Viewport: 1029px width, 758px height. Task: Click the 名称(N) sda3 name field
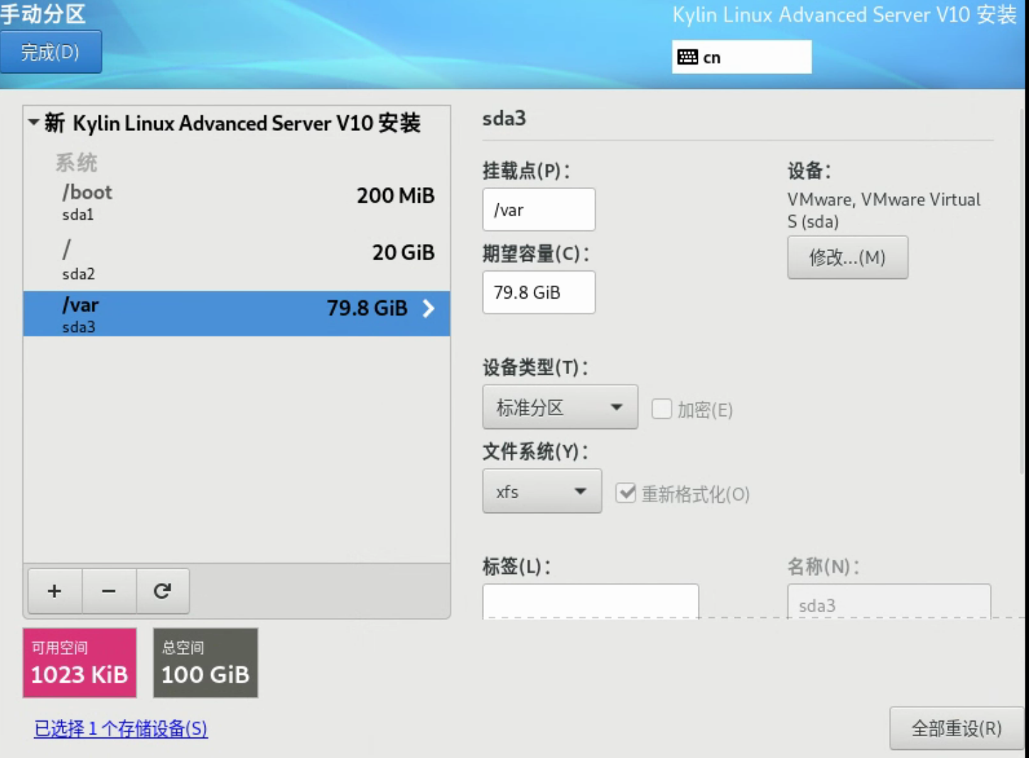889,602
